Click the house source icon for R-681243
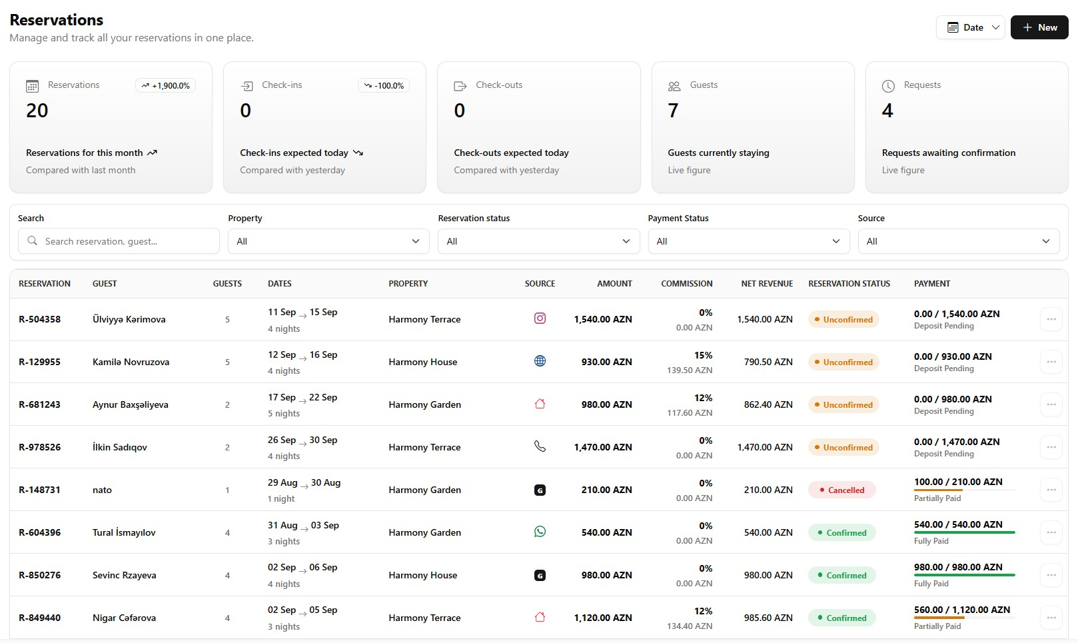The width and height of the screenshot is (1078, 643). pos(540,404)
